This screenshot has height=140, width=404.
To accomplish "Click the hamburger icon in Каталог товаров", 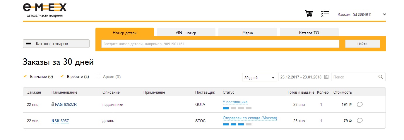I will click(x=28, y=44).
